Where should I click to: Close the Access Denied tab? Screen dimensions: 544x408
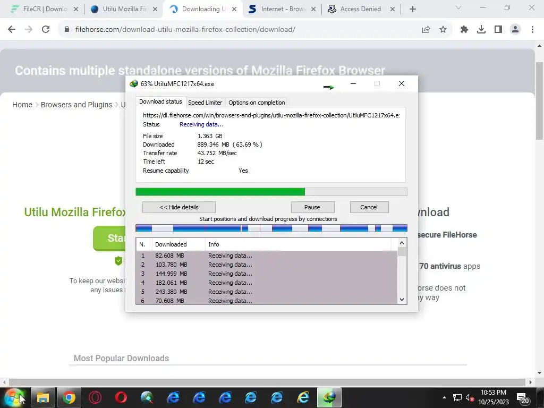click(x=393, y=10)
